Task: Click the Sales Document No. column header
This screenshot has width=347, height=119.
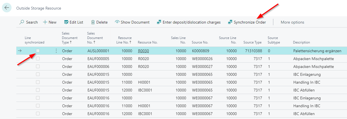Action: pyautogui.click(x=95, y=38)
